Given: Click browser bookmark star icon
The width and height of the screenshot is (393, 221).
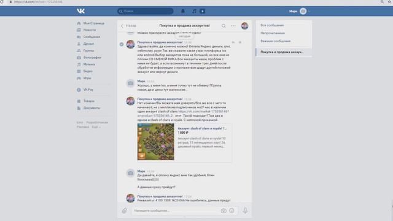Looking at the screenshot, I should (390, 2).
